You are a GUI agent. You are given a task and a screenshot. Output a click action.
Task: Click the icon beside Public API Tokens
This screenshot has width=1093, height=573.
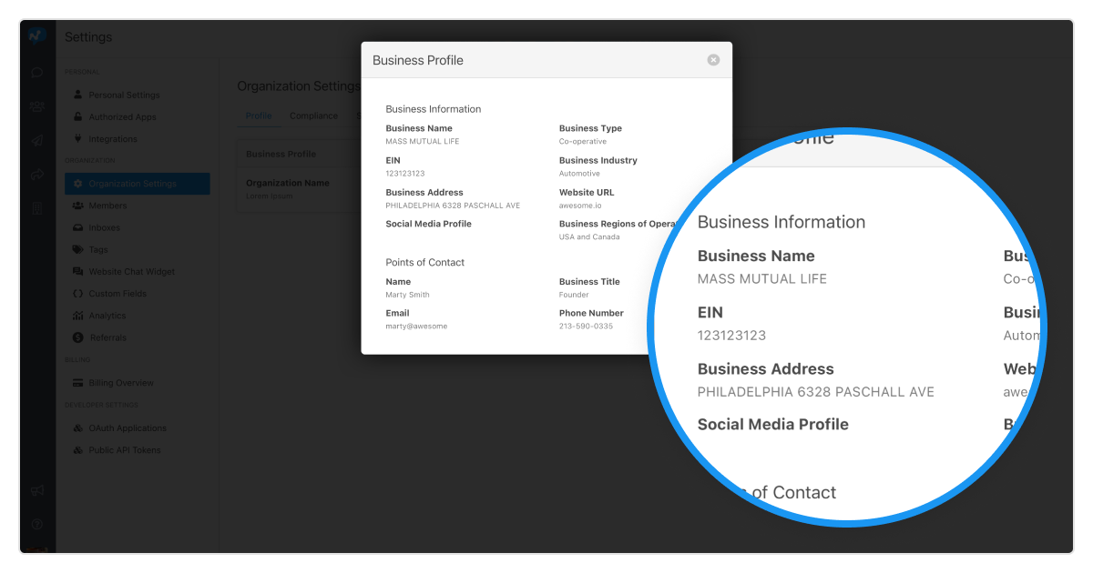click(78, 450)
